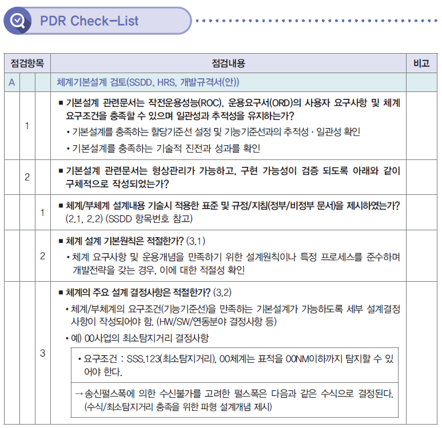The image size is (442, 428).
Task: Select the section letter A cell
Action: [x=12, y=82]
